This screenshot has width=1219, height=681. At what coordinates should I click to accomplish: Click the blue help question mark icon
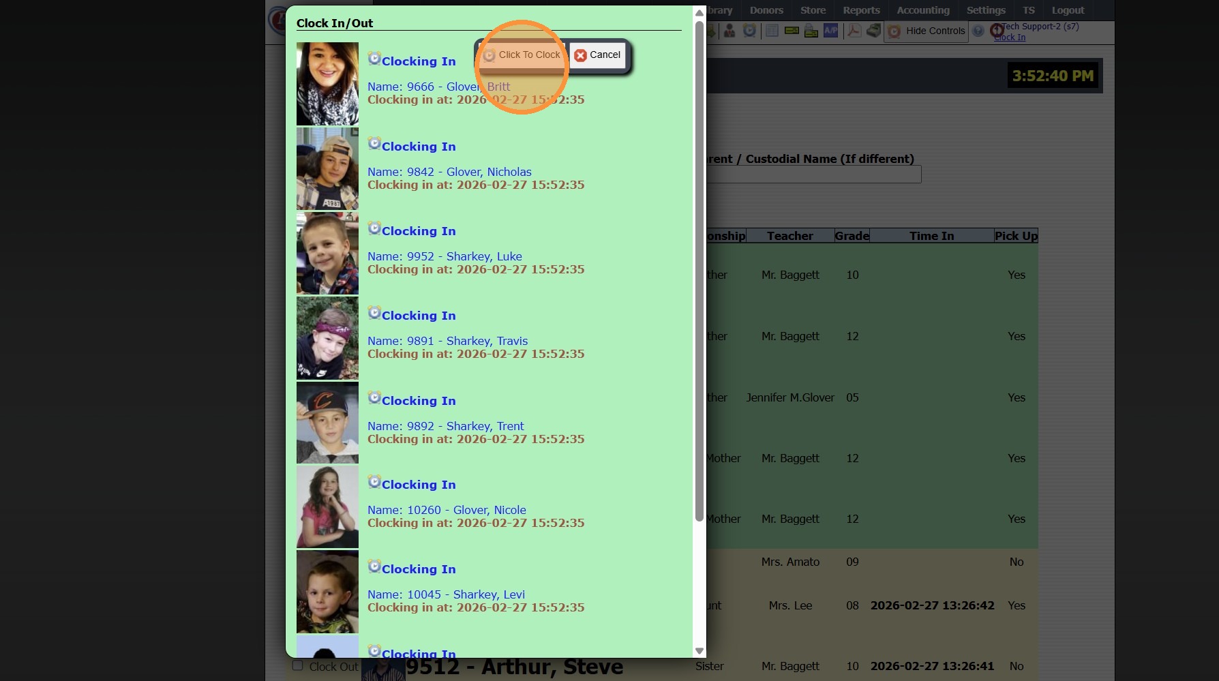click(978, 31)
